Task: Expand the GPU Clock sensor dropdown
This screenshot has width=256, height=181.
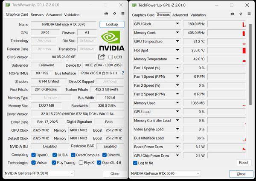Action: click(x=177, y=24)
